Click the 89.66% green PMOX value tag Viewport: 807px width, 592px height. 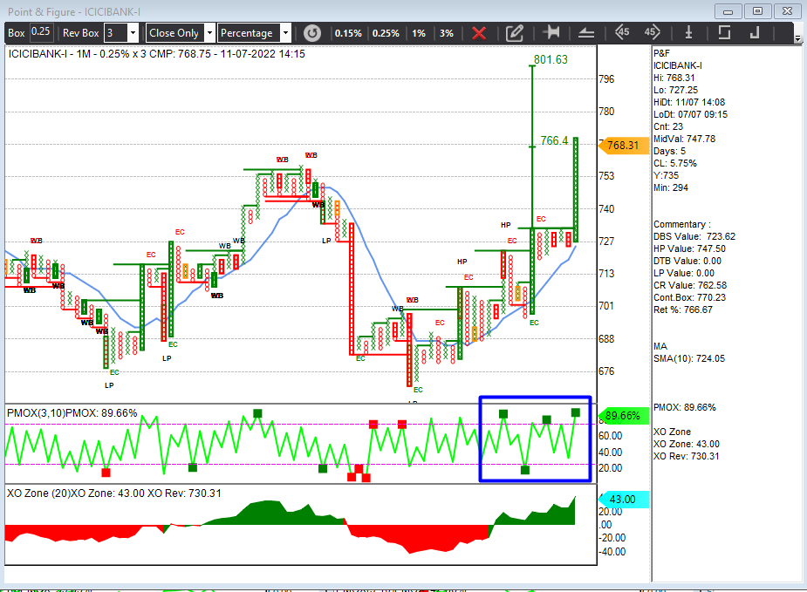[622, 416]
